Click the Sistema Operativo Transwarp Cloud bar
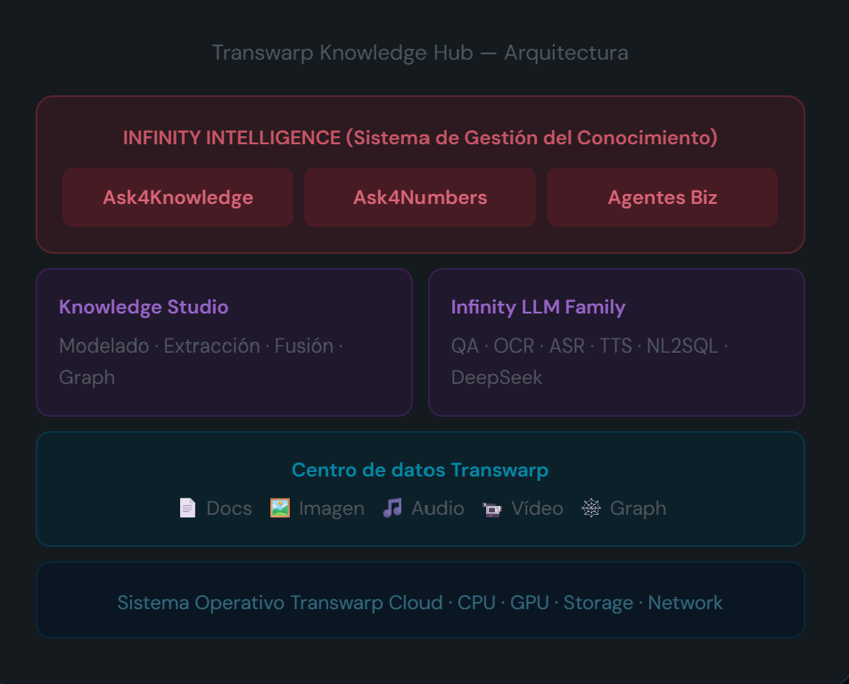 [x=420, y=603]
